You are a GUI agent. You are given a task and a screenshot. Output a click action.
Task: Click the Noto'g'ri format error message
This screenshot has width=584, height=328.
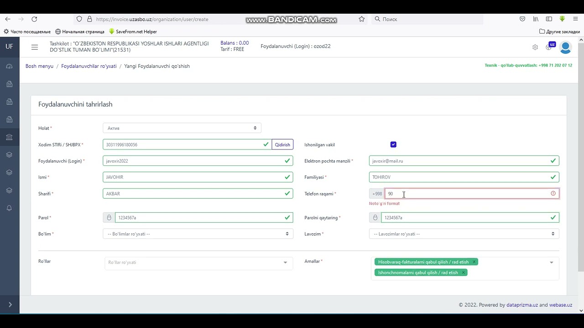coord(384,204)
